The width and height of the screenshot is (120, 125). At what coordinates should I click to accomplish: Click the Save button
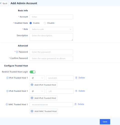pyautogui.click(x=105, y=122)
